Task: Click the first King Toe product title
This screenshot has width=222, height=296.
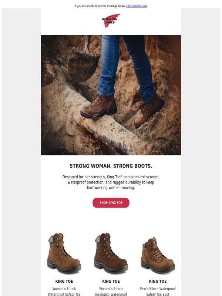Action: 64,281
